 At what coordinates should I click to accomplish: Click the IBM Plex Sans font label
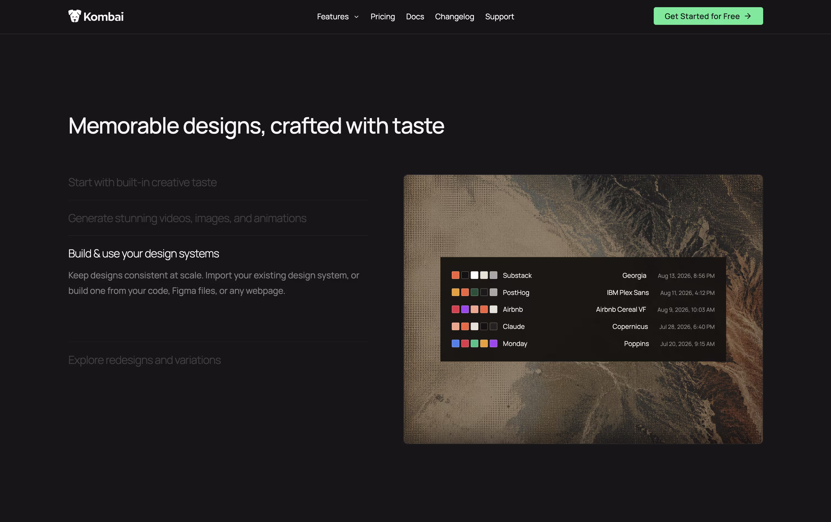628,293
